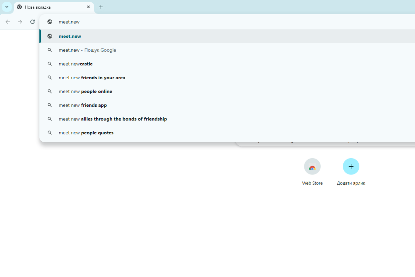Click Додати ярлик add shortcut button

click(x=351, y=167)
